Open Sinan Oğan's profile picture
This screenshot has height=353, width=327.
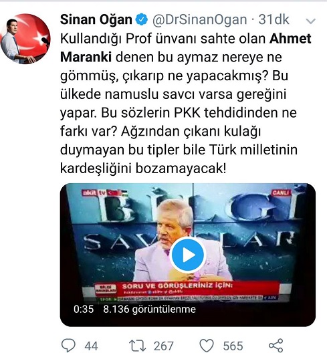pos(25,39)
